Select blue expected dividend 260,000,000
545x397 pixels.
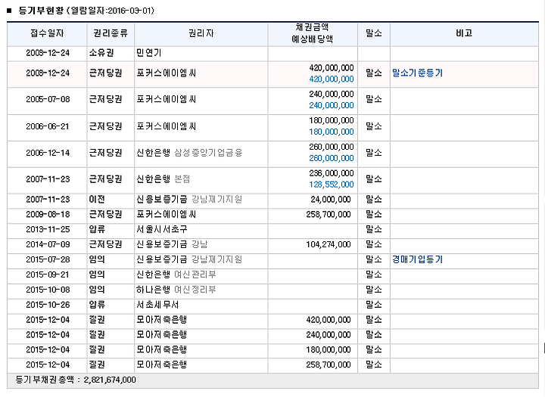click(x=332, y=158)
